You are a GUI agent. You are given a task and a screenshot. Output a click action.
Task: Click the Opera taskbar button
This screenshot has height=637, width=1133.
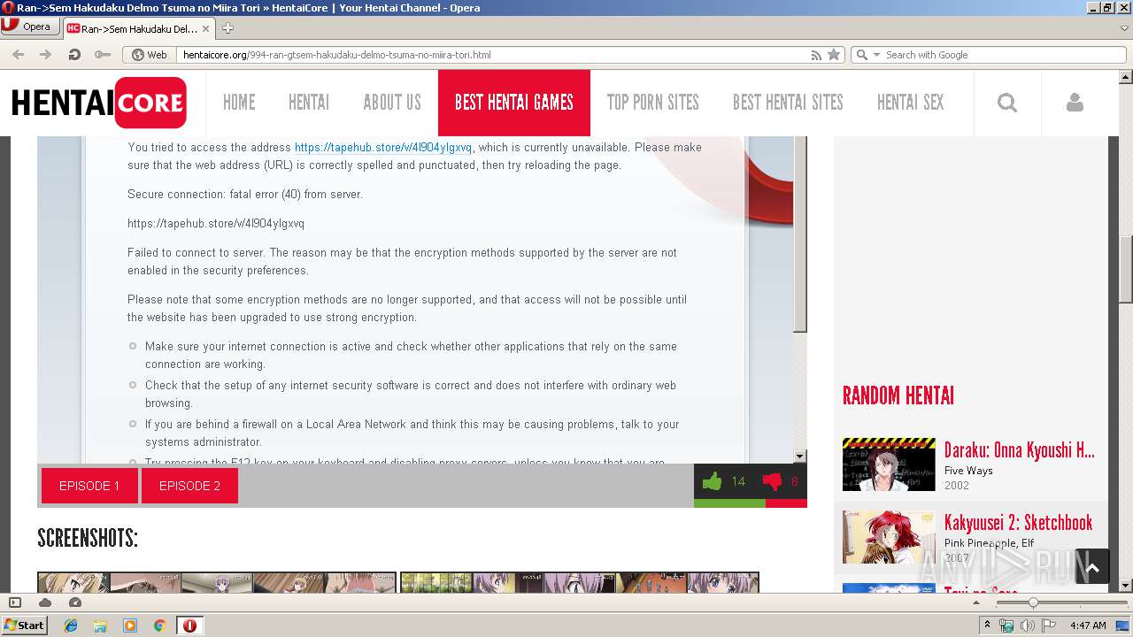pos(189,625)
